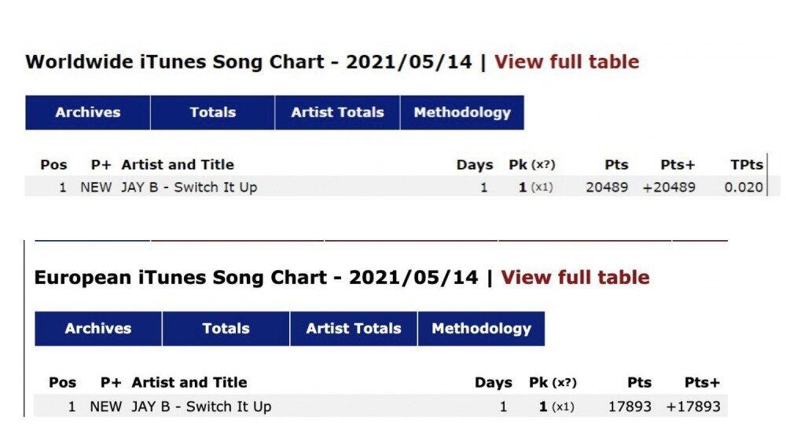Click Worldwide chart View full table link
The height and width of the screenshot is (441, 786).
[x=566, y=62]
